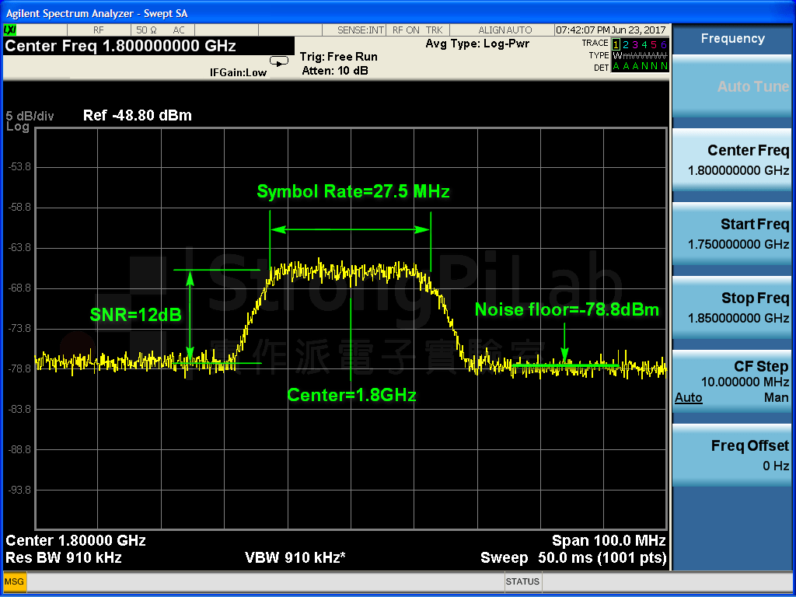
Task: Click the AC coupling indicator
Action: click(179, 30)
